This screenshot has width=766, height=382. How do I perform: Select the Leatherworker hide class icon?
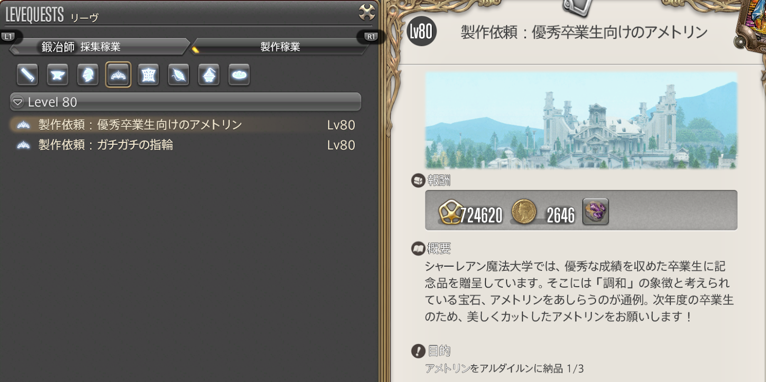[148, 75]
